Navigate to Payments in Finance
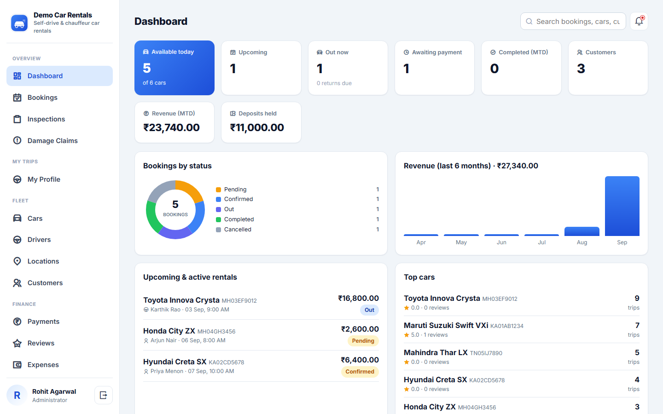663x414 pixels. 59,322
